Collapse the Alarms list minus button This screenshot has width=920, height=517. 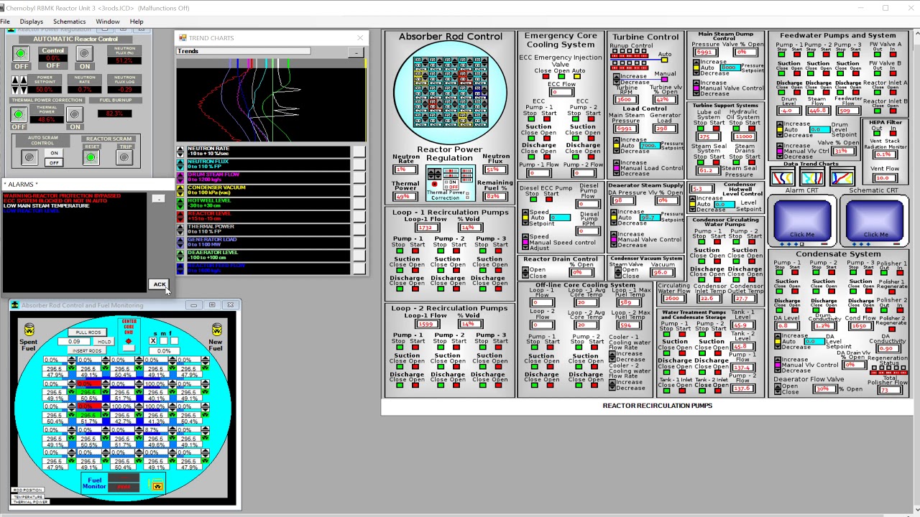[159, 199]
